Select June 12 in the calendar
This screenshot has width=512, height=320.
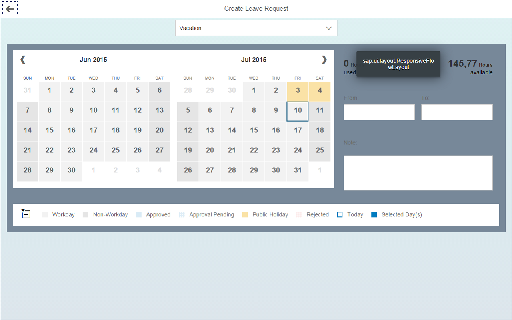138,111
